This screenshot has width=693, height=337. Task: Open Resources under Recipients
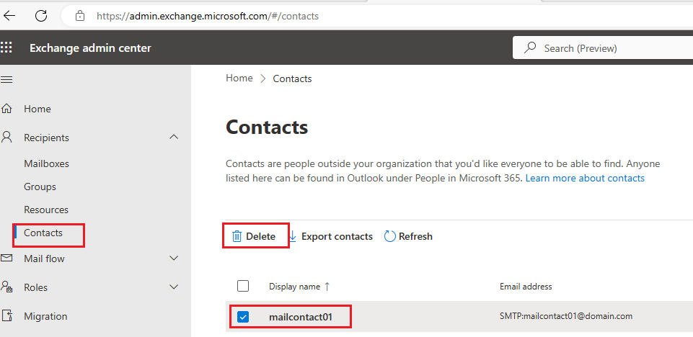[x=46, y=210]
